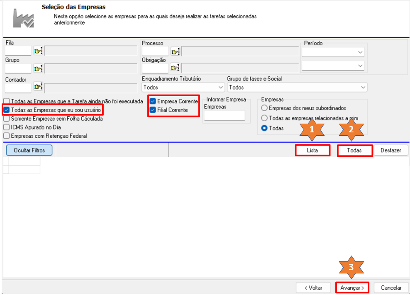Click the 'Desfazer' button
This screenshot has height=295, width=410.
coord(391,150)
